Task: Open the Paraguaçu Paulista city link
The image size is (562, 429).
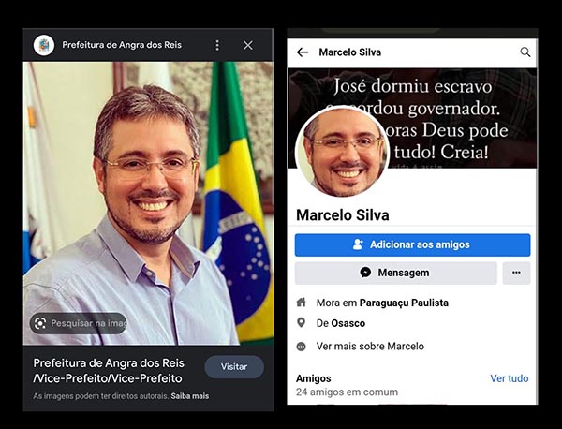Action: (x=404, y=303)
